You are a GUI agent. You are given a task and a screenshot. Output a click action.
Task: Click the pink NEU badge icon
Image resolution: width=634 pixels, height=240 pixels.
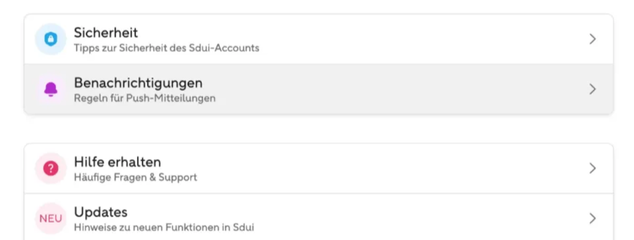click(51, 219)
